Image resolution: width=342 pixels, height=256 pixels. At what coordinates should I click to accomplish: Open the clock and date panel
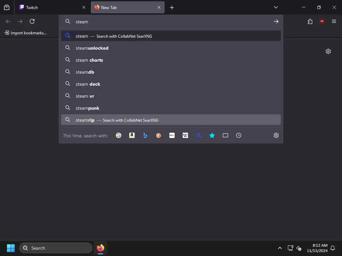(317, 248)
